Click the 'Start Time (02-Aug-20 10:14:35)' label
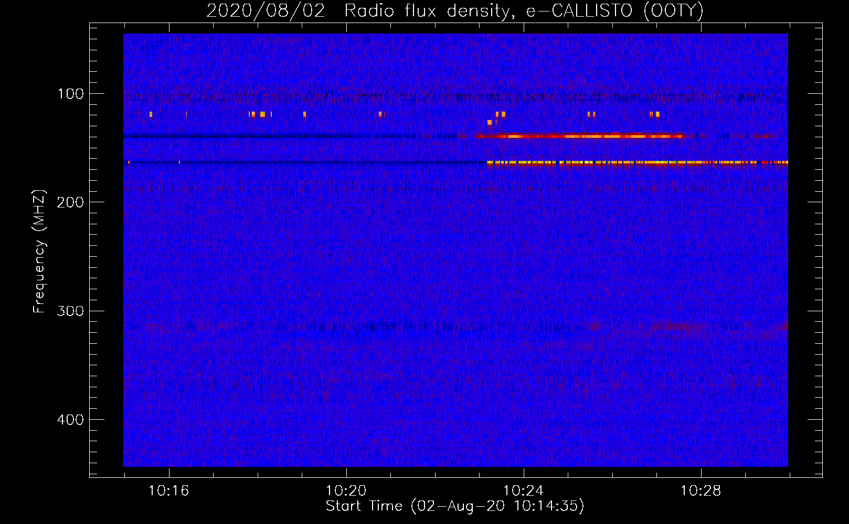 pos(455,506)
